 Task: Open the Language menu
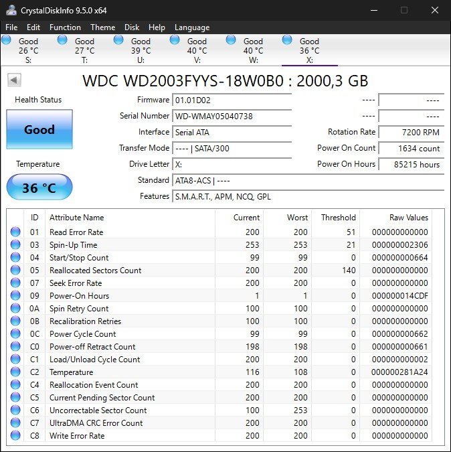[192, 27]
